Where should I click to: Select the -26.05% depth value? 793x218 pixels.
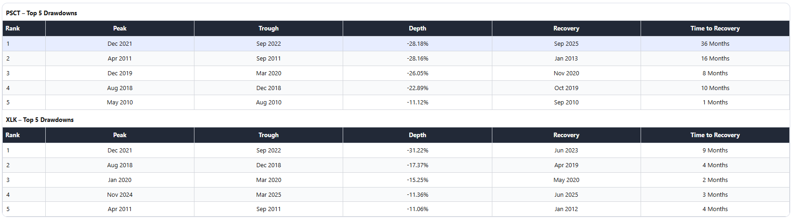coord(417,73)
